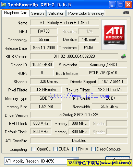
Task: Click the Device ID field 1002 - 9480
Action: point(42,65)
